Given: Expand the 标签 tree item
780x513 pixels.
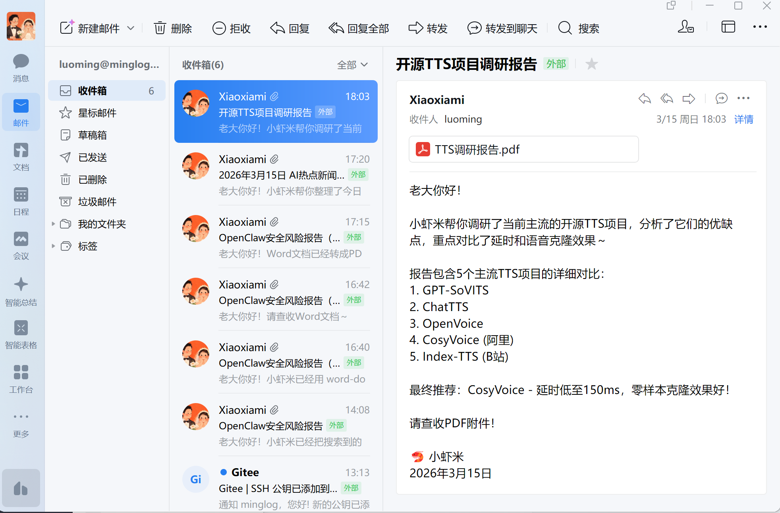Looking at the screenshot, I should point(53,246).
